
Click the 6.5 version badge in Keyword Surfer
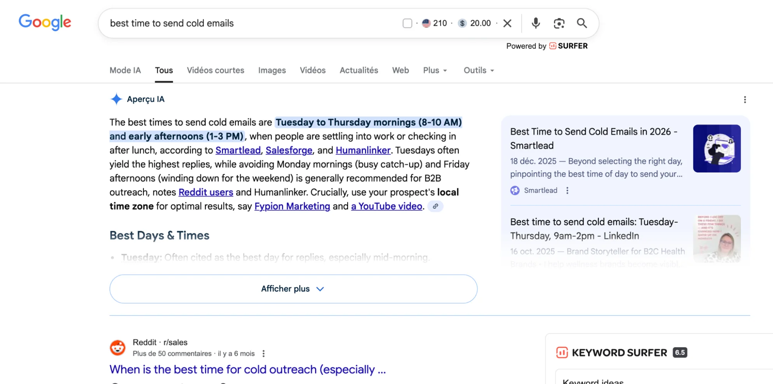tap(680, 352)
